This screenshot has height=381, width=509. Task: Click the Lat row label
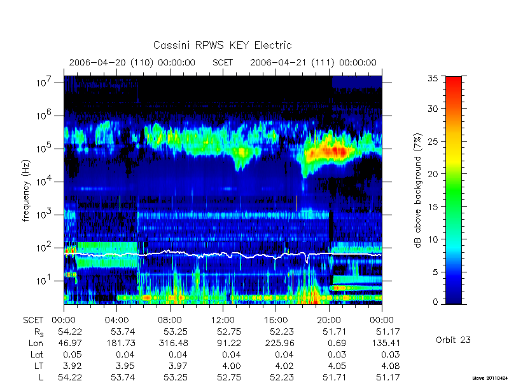pyautogui.click(x=37, y=354)
